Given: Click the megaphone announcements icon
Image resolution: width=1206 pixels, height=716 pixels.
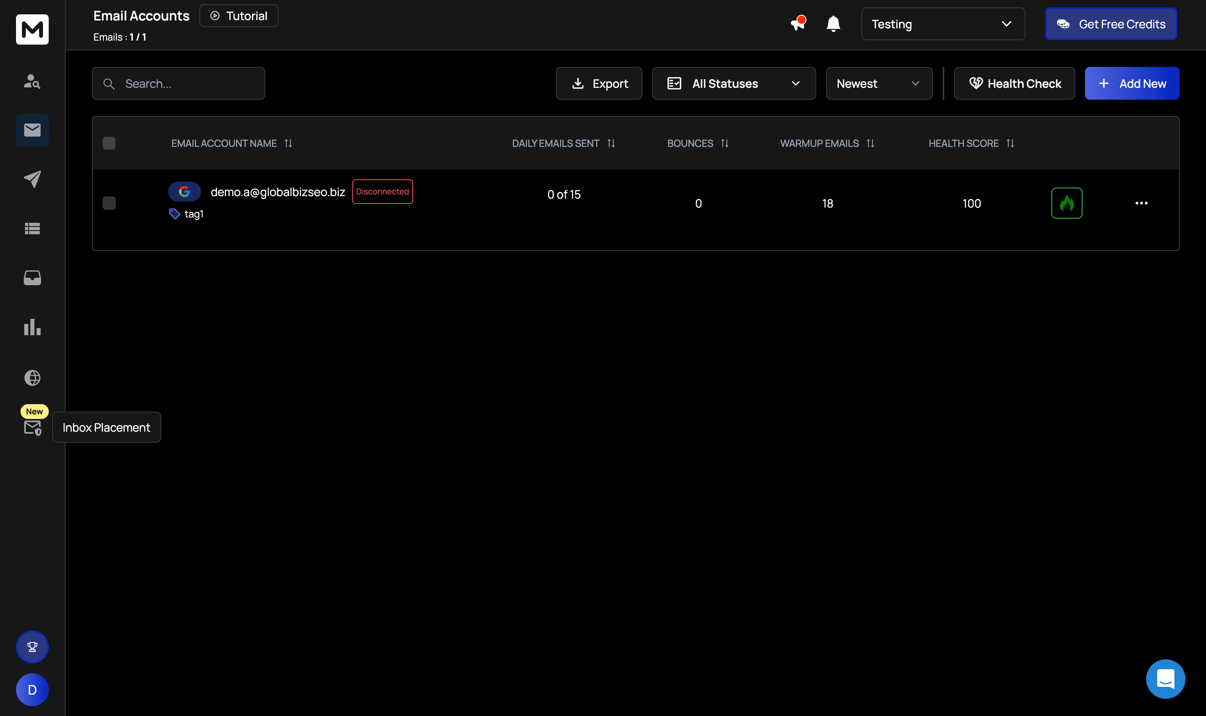Looking at the screenshot, I should click(797, 24).
